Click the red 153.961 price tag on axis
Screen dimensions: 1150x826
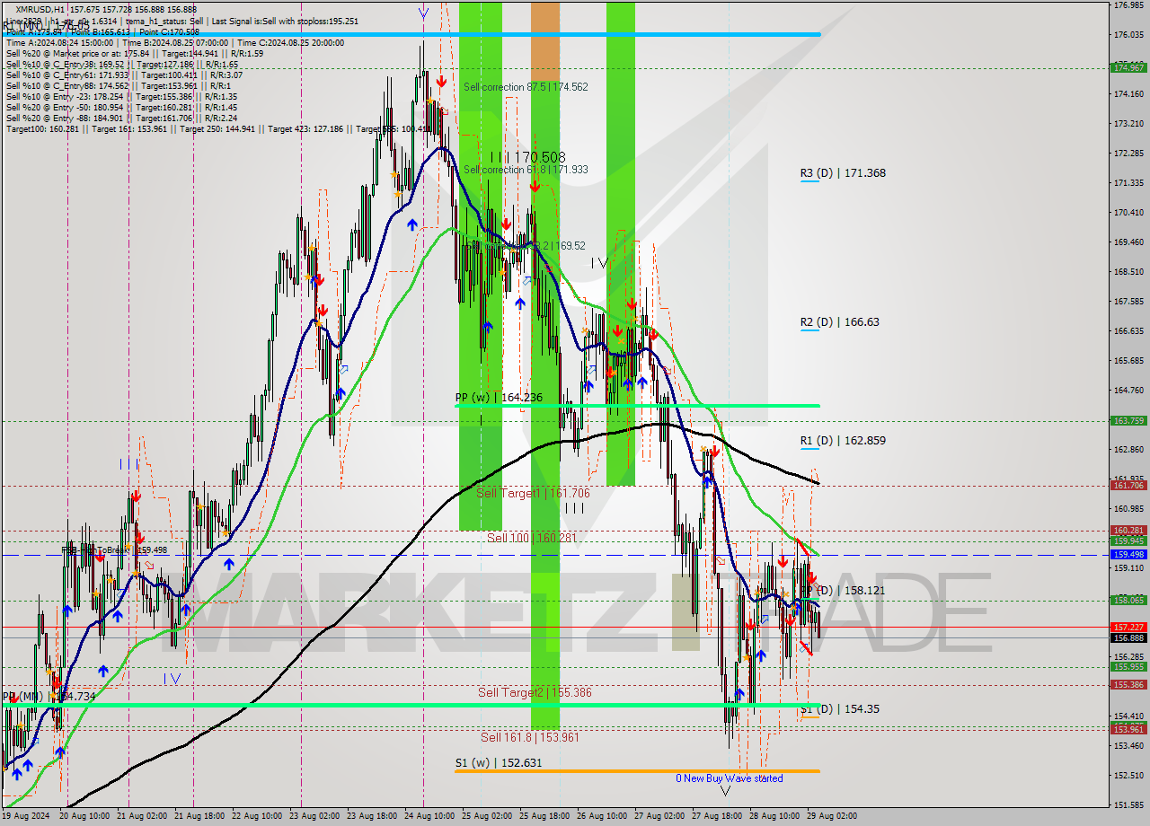click(x=1128, y=730)
